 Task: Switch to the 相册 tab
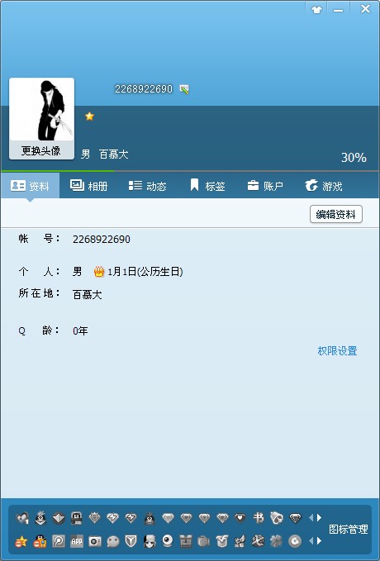coord(89,186)
